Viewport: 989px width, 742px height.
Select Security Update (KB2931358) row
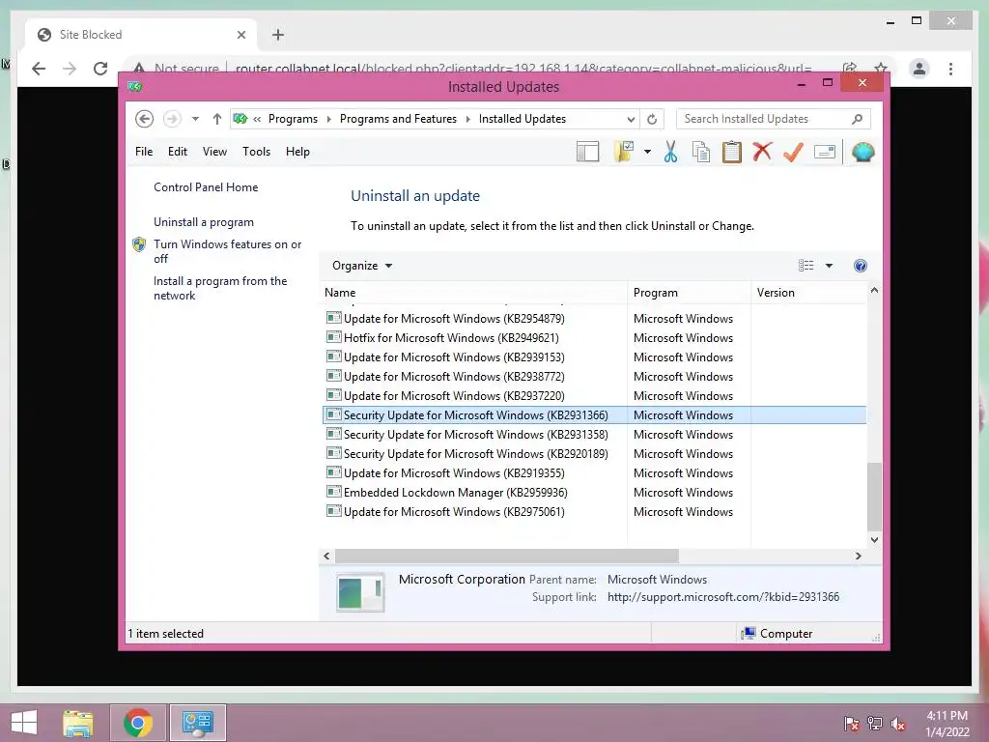click(x=595, y=435)
